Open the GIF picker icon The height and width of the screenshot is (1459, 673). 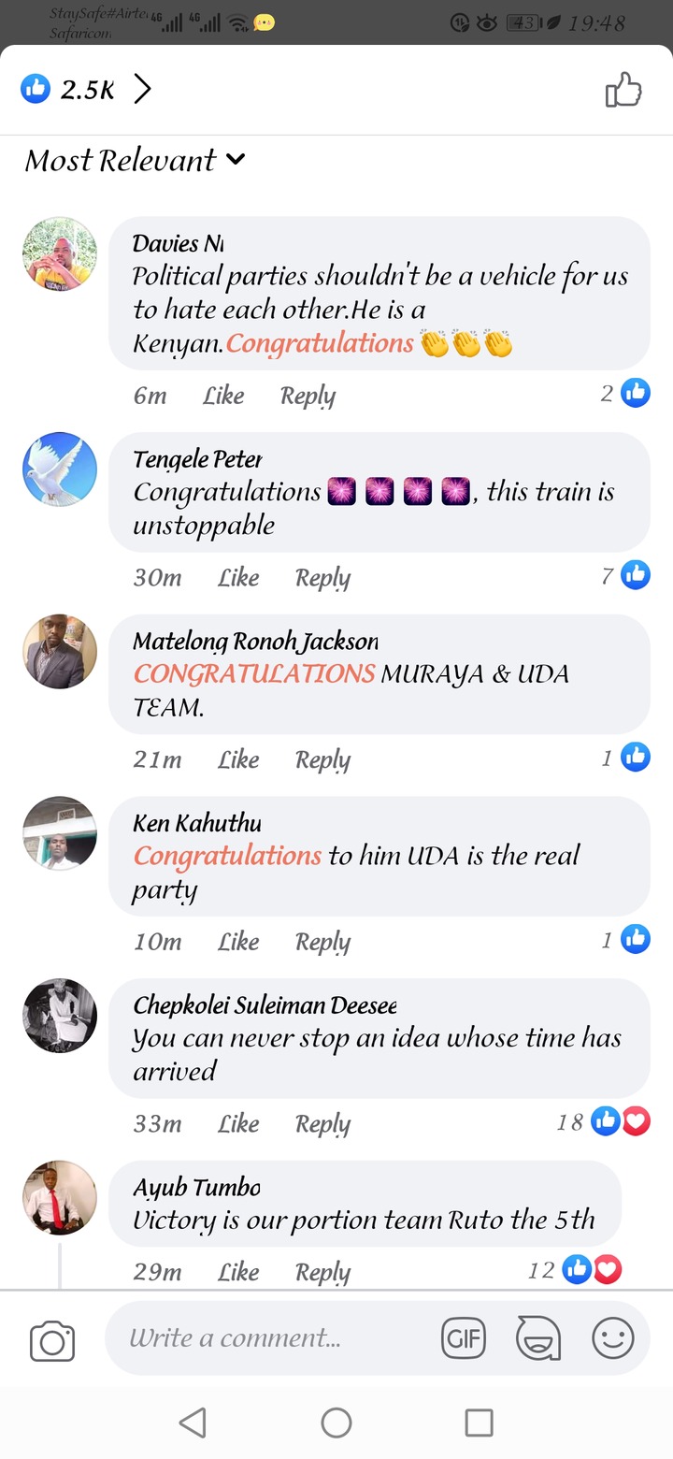pos(464,1339)
